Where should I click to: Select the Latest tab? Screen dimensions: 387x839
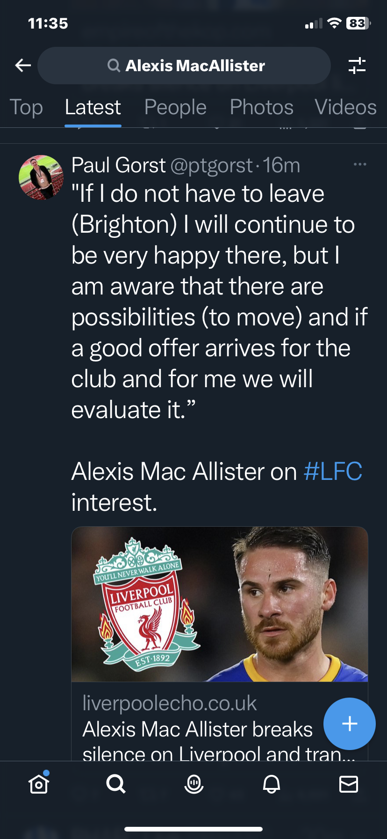coord(93,107)
